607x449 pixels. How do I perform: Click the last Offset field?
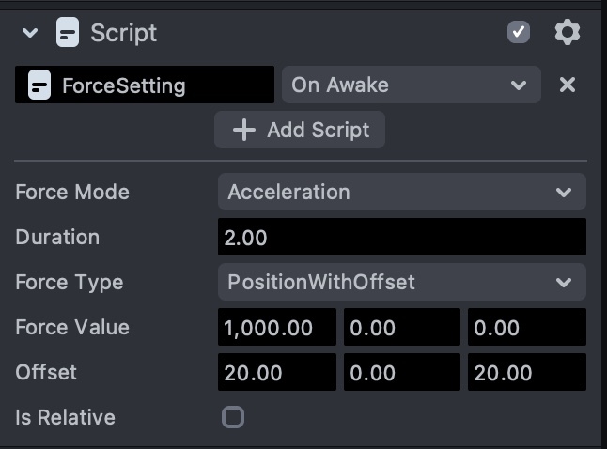pos(526,372)
